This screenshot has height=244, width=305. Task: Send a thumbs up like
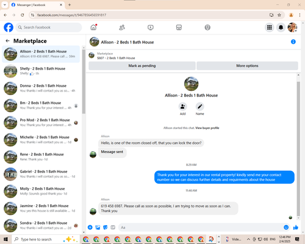[296, 228]
